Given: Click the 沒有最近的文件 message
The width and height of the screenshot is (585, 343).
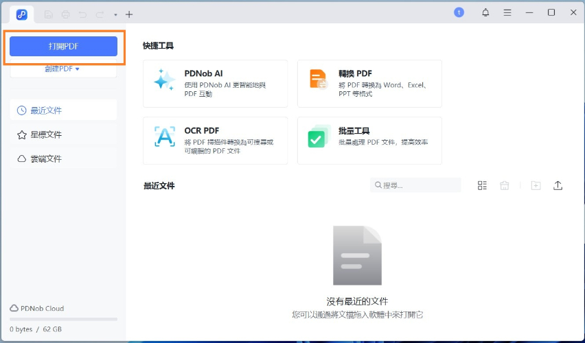Looking at the screenshot, I should click(358, 301).
